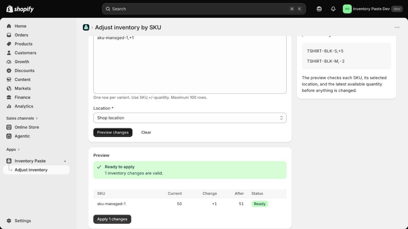
Task: Click the Analytics chart icon
Action: [9, 106]
